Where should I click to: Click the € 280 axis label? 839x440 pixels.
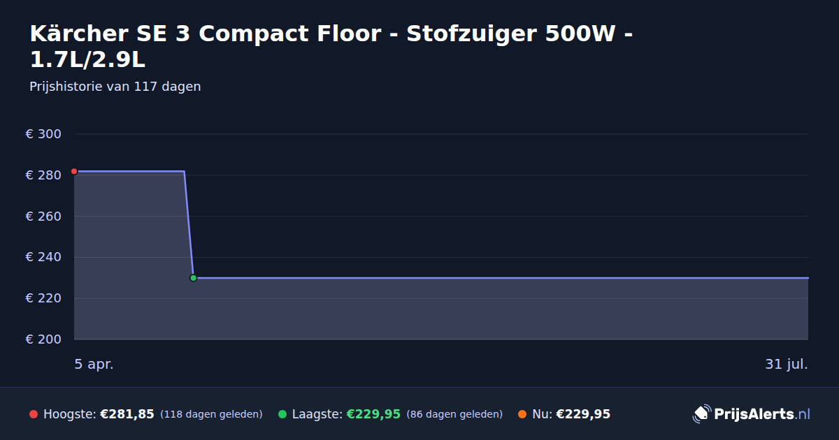43,175
